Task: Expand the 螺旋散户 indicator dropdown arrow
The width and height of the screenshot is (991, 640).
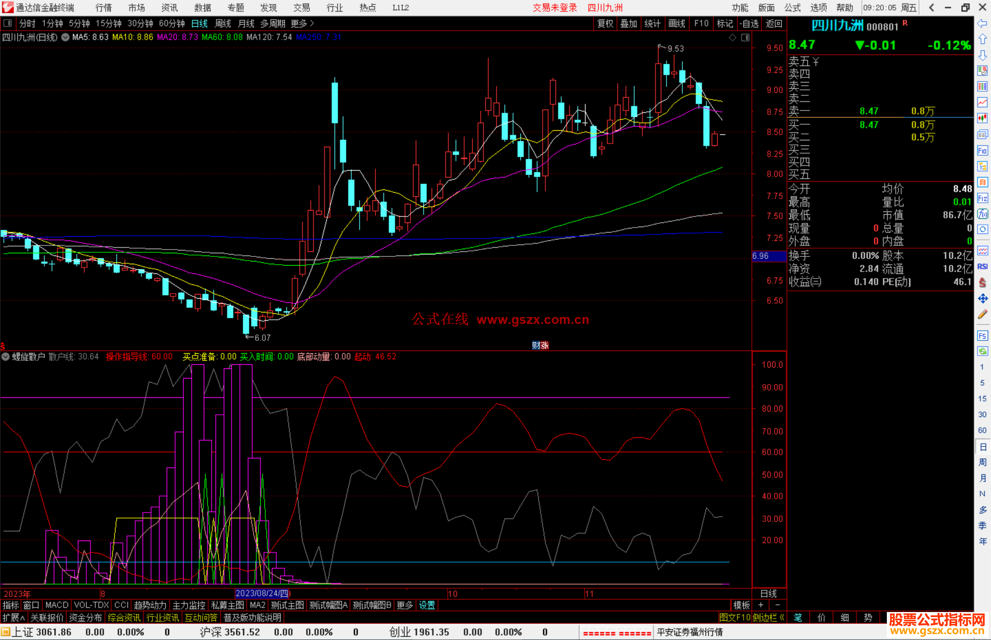Action: click(x=6, y=356)
